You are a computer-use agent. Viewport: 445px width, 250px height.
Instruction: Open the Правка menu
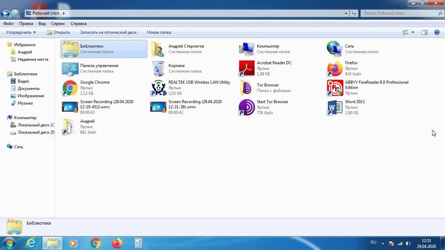pos(26,24)
